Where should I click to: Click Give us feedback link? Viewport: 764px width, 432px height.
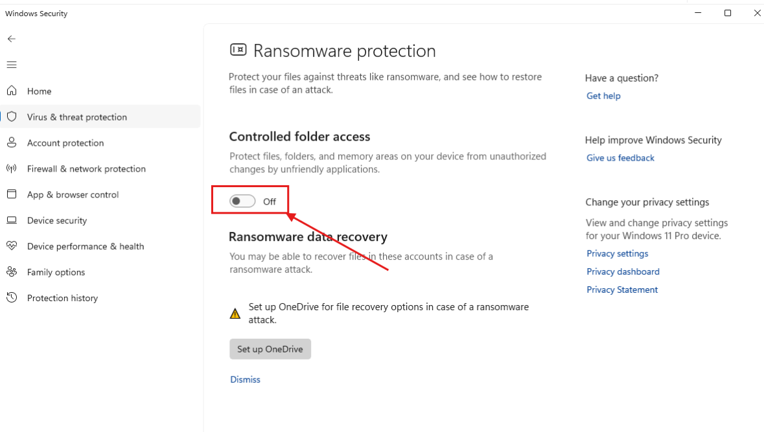pos(620,158)
